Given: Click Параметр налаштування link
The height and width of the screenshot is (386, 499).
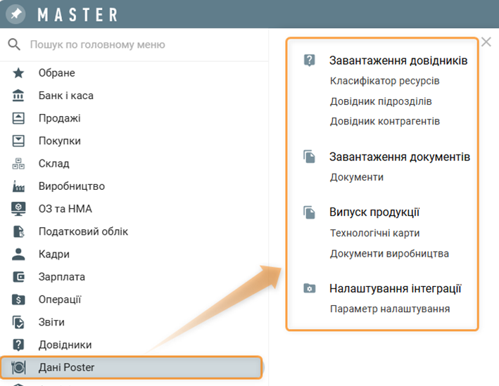Looking at the screenshot, I should [389, 309].
